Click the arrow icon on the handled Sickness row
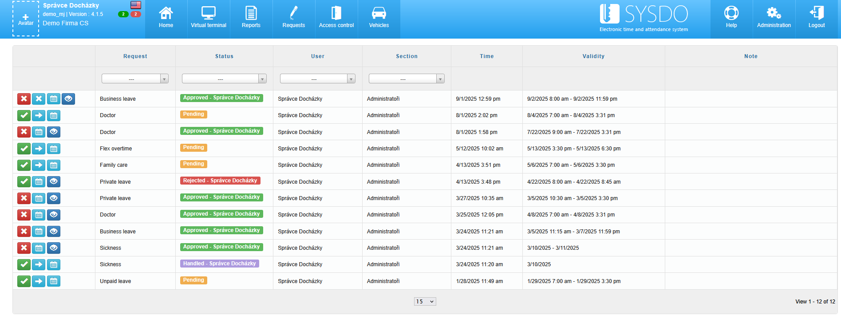 (39, 264)
